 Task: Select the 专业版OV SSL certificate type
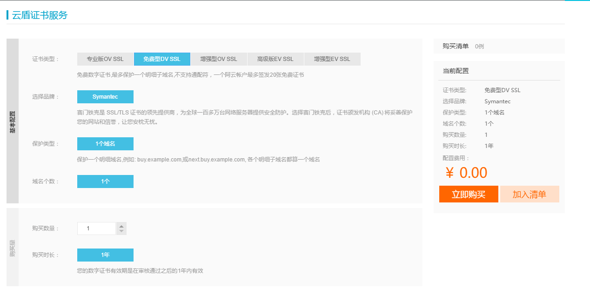[x=105, y=59]
